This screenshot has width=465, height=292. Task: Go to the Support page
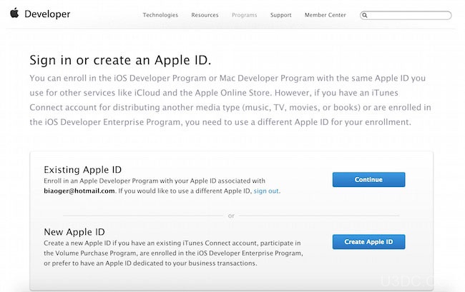click(281, 15)
